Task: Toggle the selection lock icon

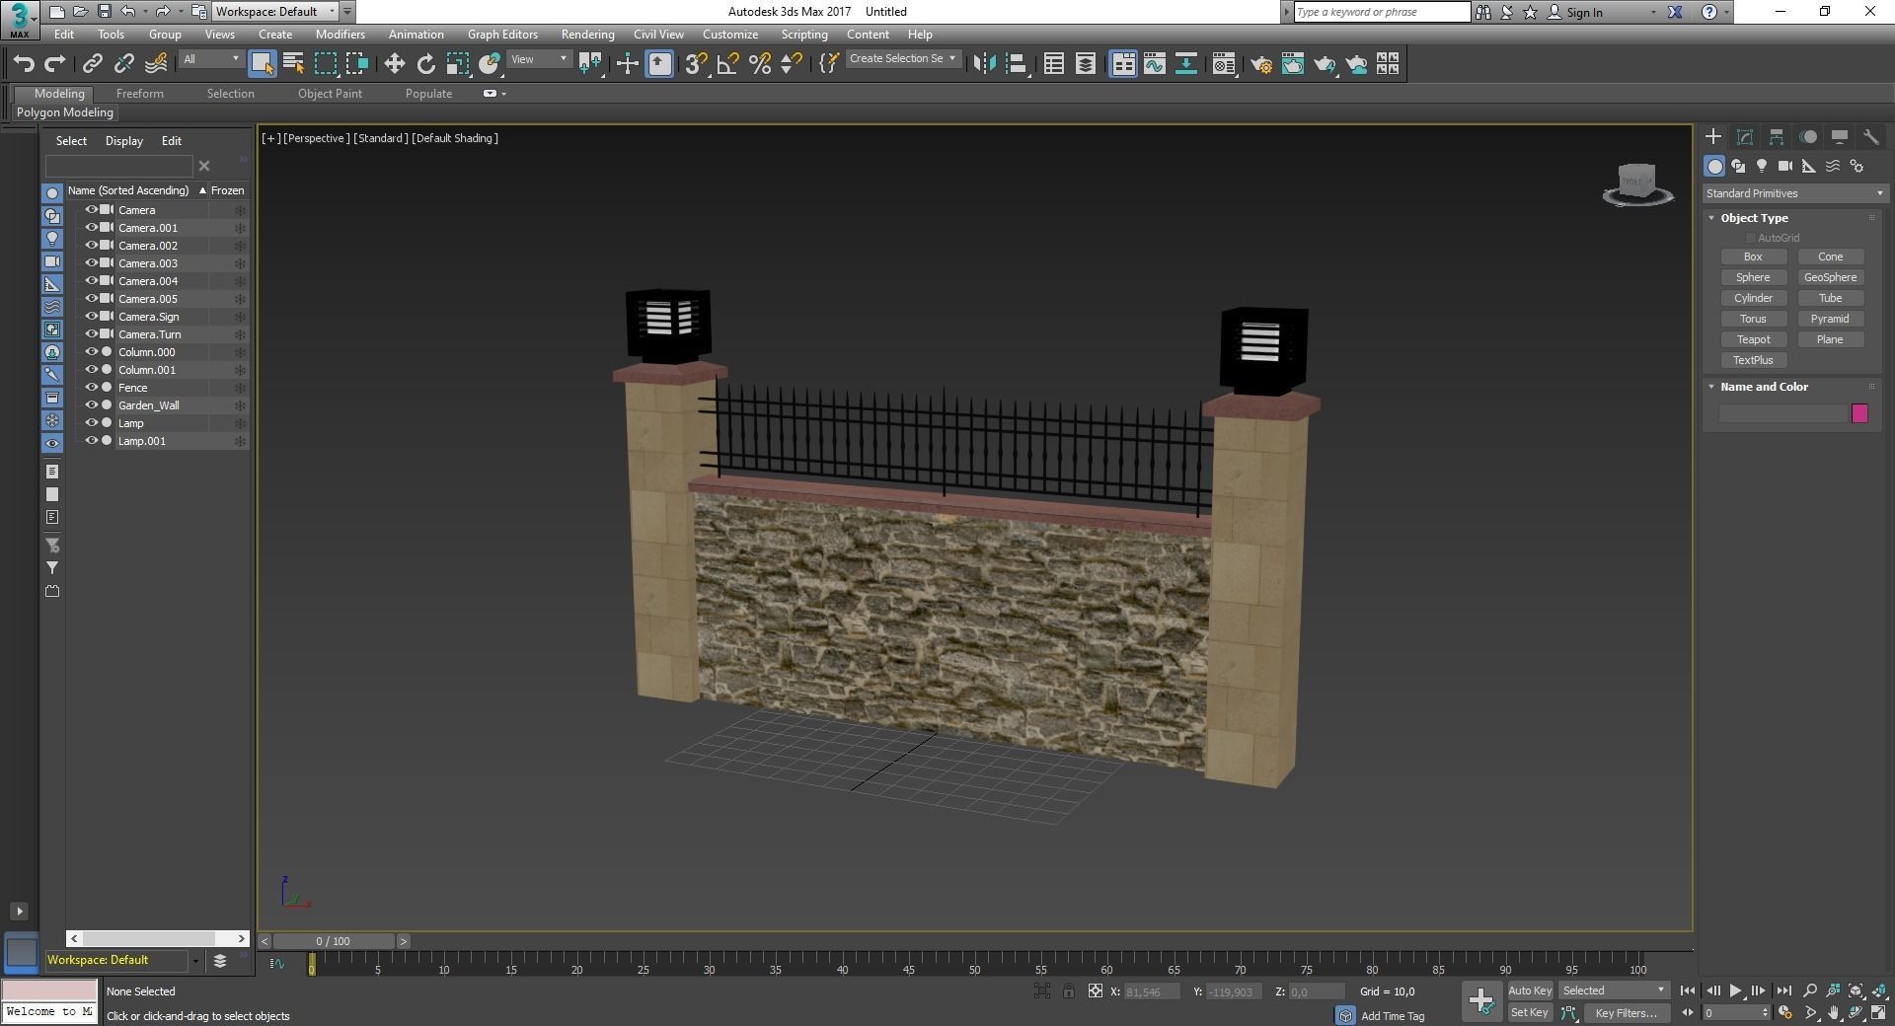Action: click(x=1069, y=991)
